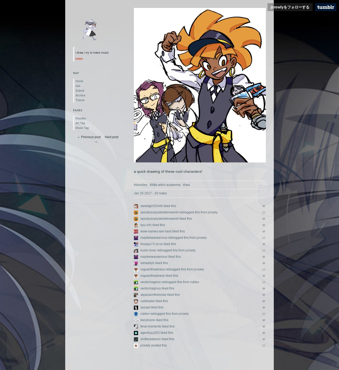Image resolution: width=339 pixels, height=370 pixels.
Task: Click maybeiwasserious liked this text
Action: [x=161, y=257]
